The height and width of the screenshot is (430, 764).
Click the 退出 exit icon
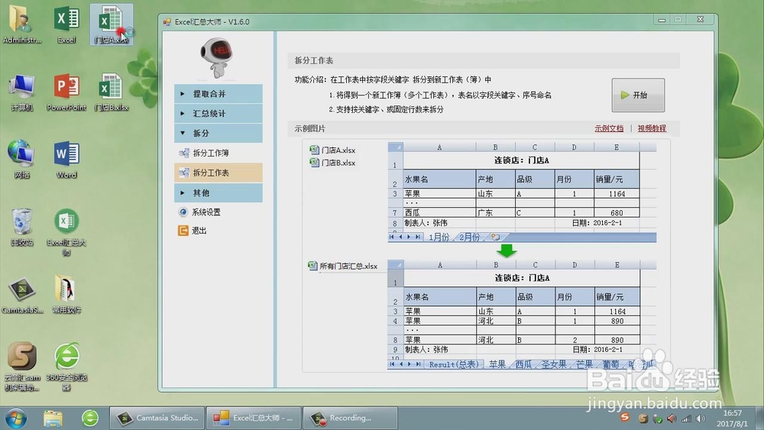coord(183,231)
